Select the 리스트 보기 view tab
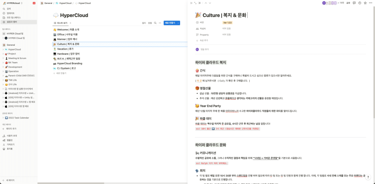The height and width of the screenshot is (184, 375). click(x=60, y=23)
